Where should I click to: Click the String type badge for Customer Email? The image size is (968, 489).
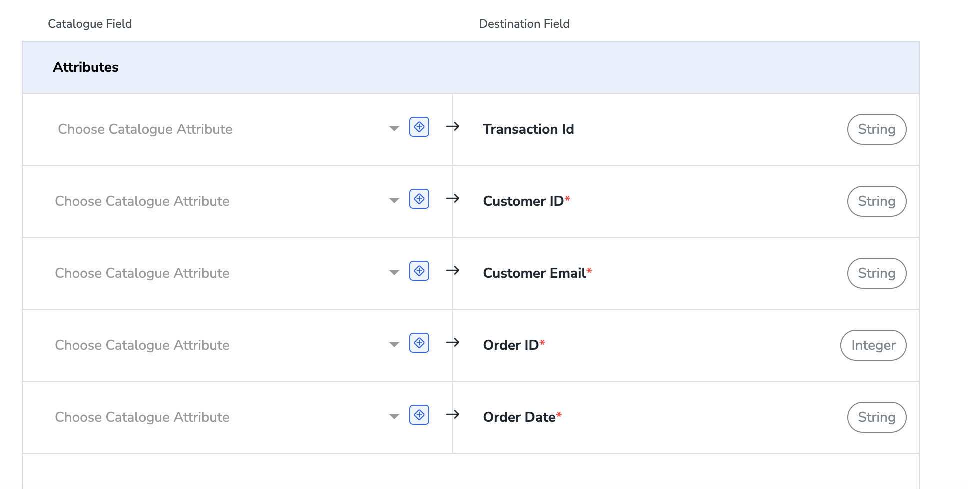[x=877, y=273]
